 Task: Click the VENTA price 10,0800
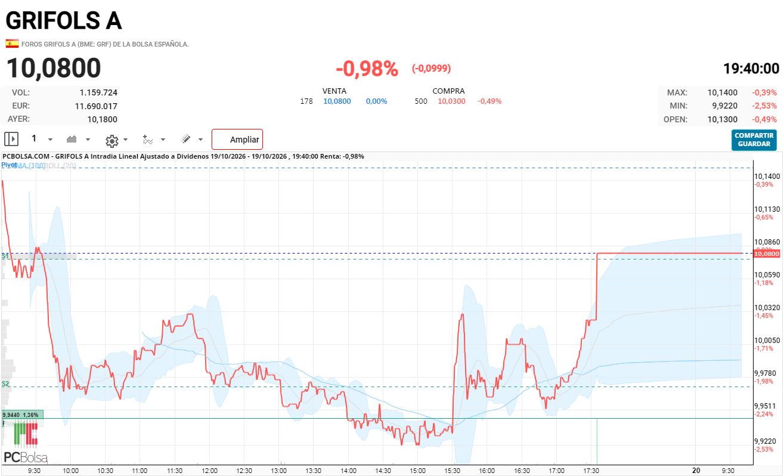(337, 101)
